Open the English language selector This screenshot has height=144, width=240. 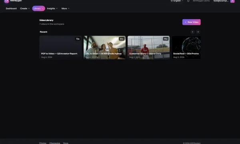point(177,1)
